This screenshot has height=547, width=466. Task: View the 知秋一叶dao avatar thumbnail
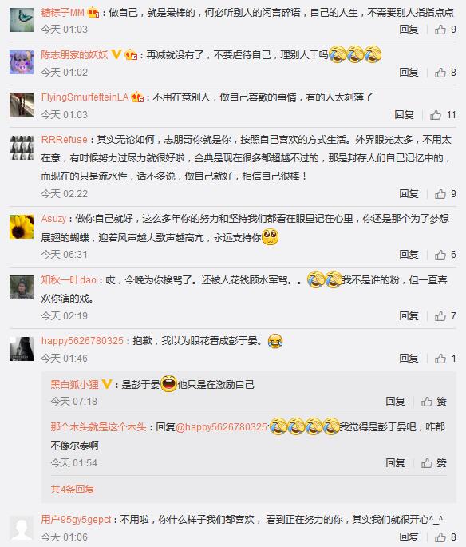point(22,287)
